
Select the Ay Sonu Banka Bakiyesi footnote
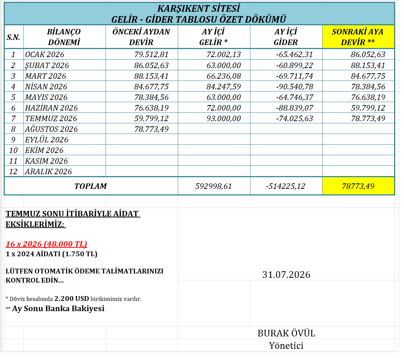point(58,308)
